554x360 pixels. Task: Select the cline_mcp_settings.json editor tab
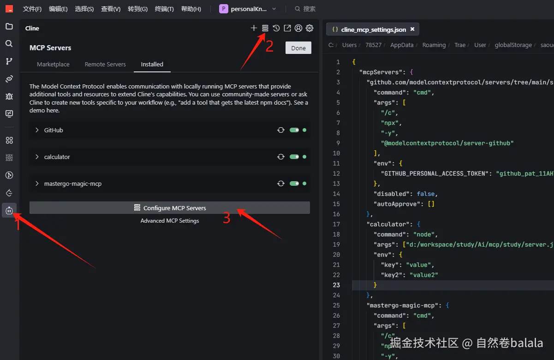pyautogui.click(x=373, y=30)
